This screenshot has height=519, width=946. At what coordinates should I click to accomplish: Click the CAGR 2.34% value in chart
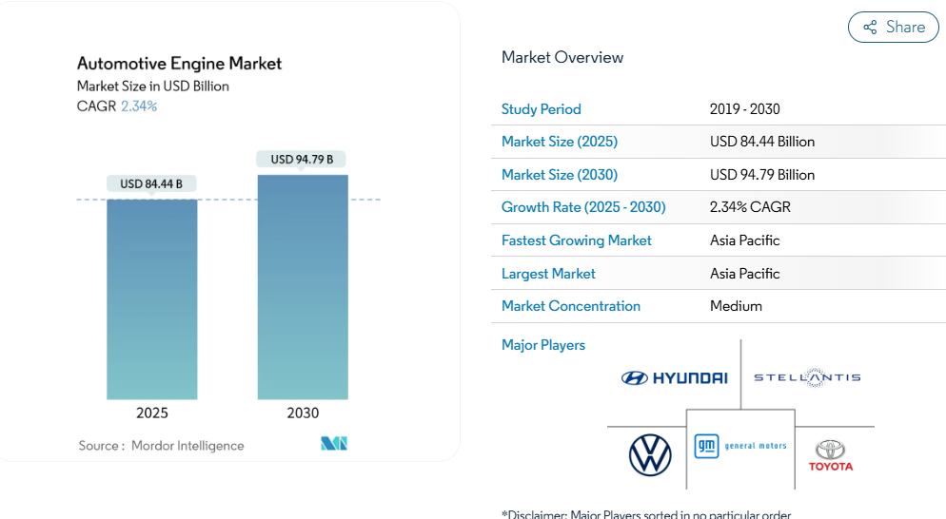(x=139, y=106)
